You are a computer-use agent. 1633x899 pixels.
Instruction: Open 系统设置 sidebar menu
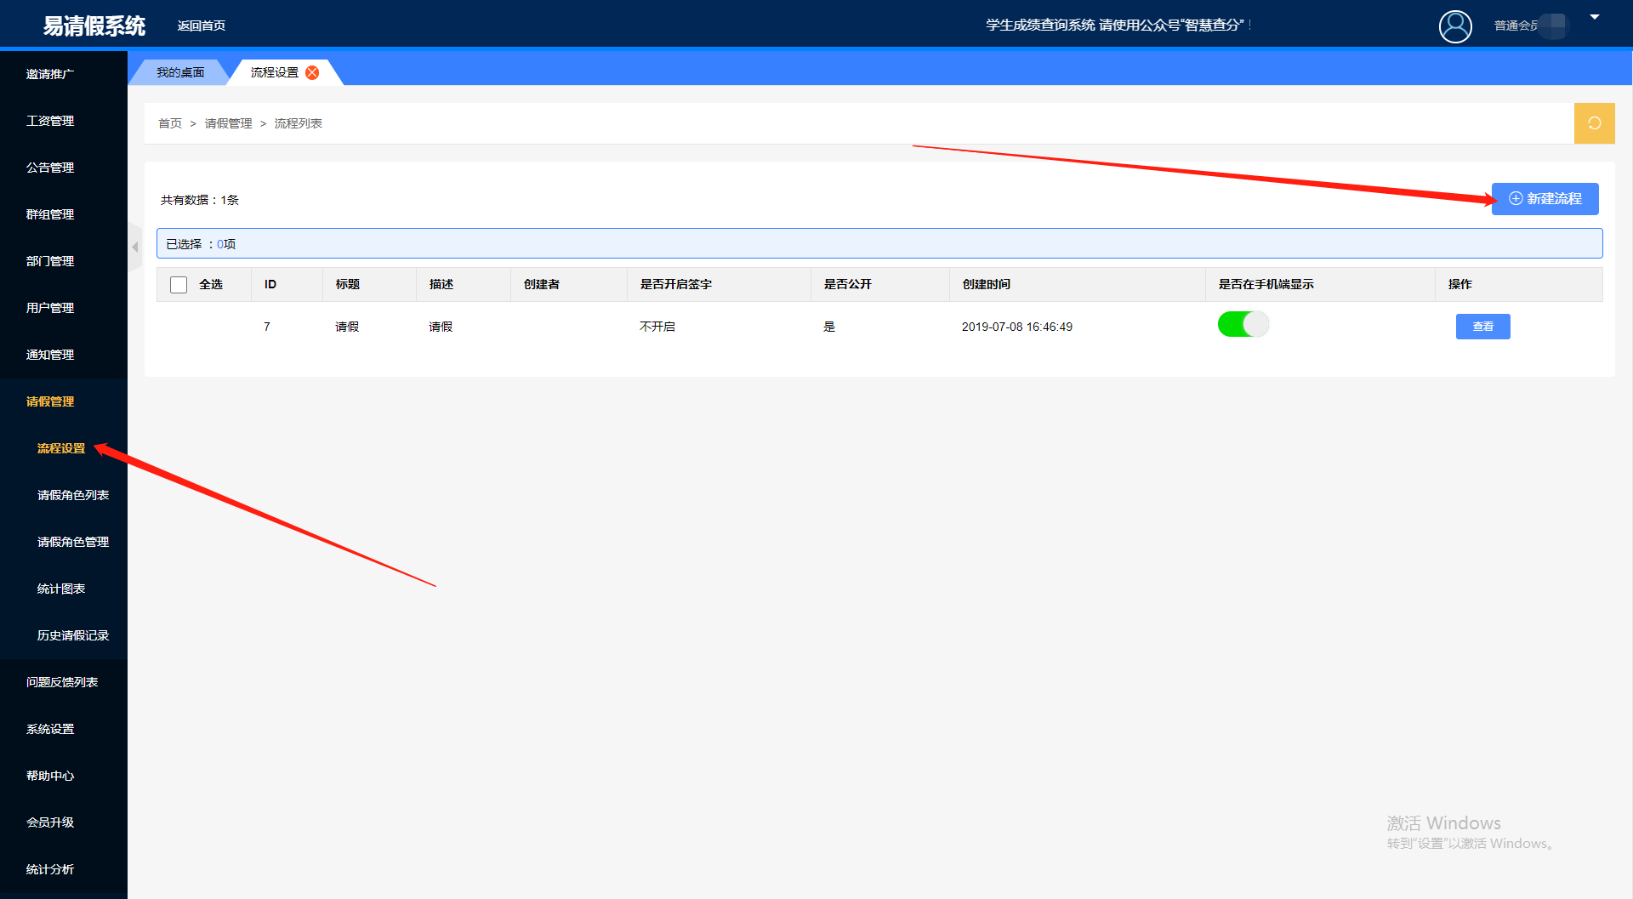pos(50,729)
